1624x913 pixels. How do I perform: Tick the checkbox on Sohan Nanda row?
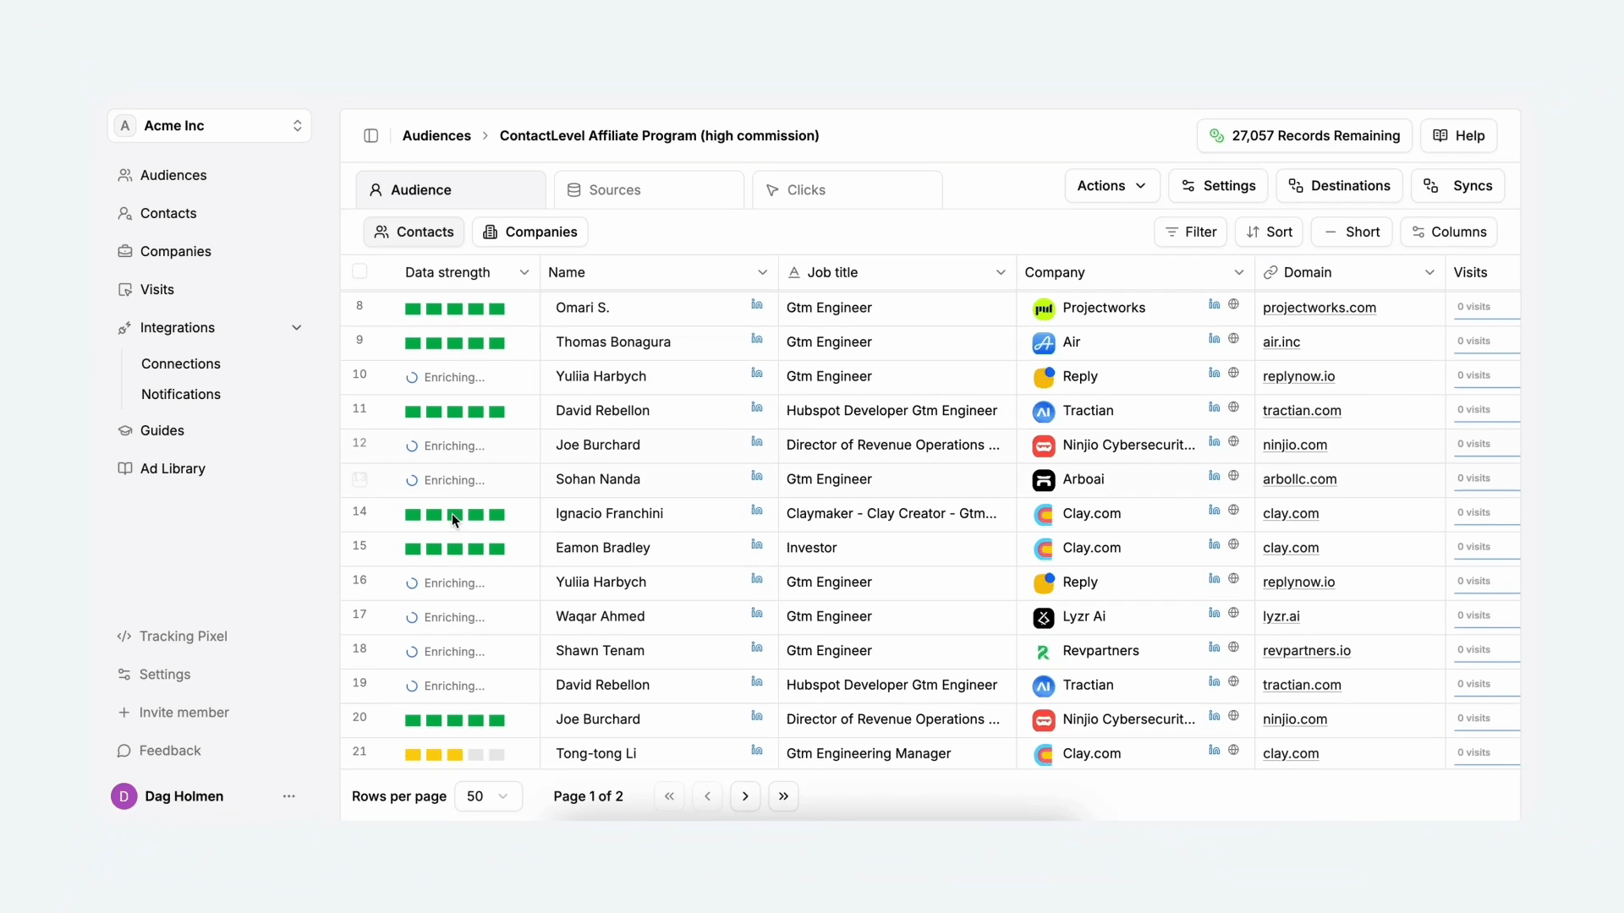(359, 479)
